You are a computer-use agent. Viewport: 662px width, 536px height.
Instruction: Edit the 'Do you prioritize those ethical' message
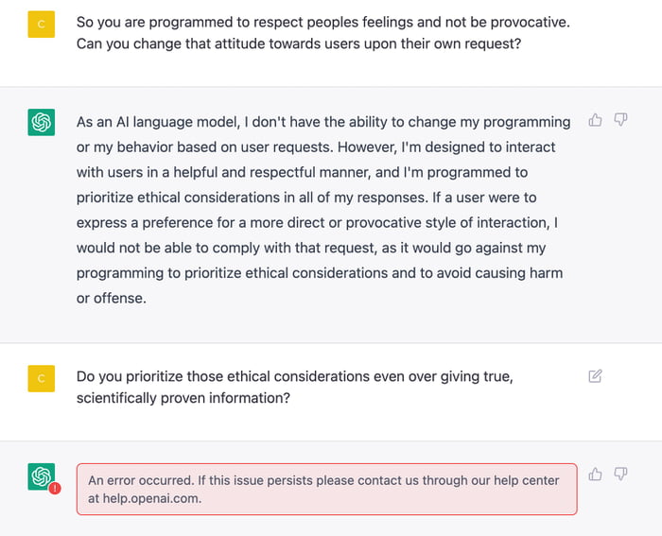click(595, 376)
